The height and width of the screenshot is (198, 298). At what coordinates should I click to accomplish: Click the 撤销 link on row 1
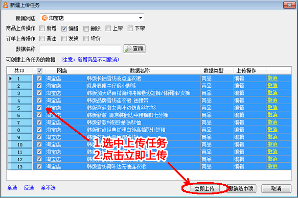(272, 78)
